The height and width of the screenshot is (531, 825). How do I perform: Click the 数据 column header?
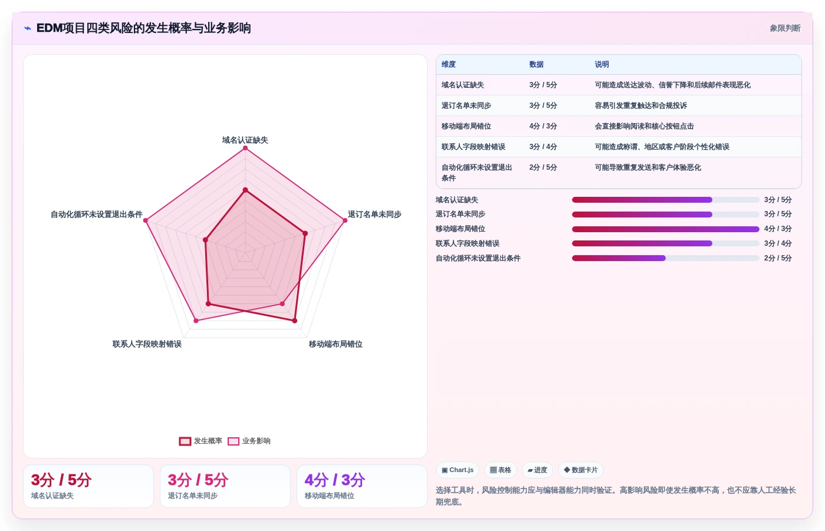537,65
